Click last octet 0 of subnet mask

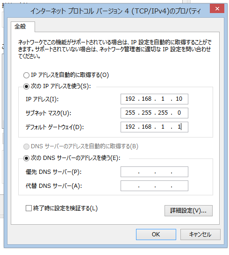point(179,113)
